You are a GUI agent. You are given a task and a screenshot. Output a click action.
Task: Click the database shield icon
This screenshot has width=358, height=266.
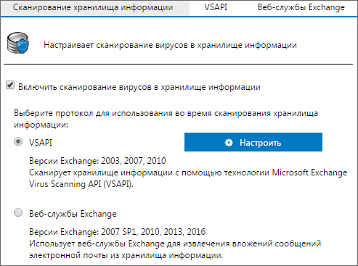[18, 43]
